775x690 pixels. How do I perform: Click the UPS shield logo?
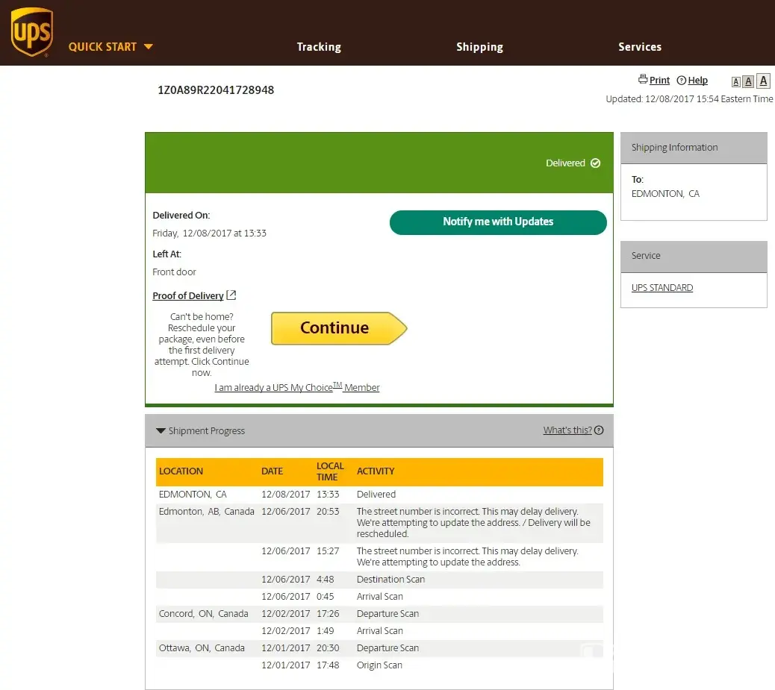click(x=31, y=33)
